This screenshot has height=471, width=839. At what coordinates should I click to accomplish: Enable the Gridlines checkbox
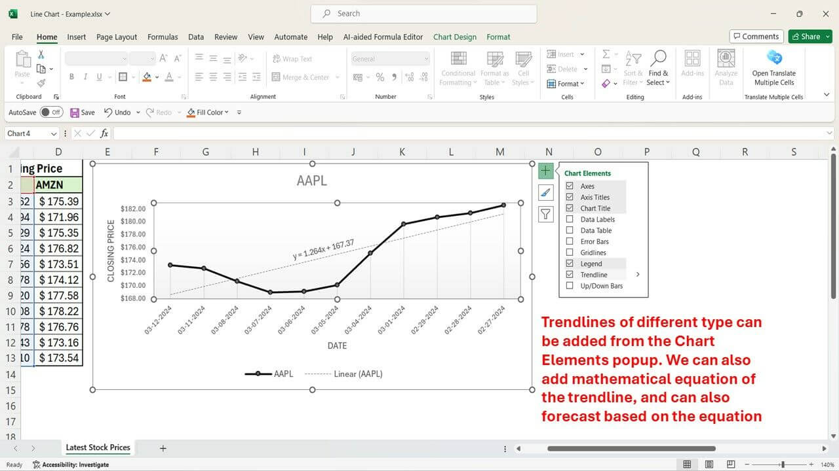570,253
